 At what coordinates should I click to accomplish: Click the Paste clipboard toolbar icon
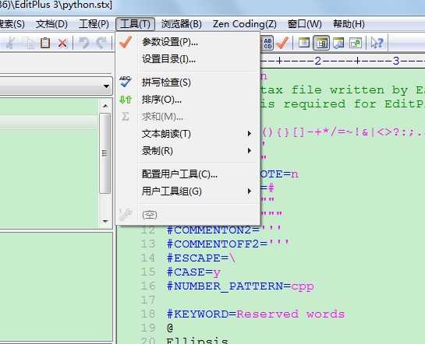click(45, 43)
